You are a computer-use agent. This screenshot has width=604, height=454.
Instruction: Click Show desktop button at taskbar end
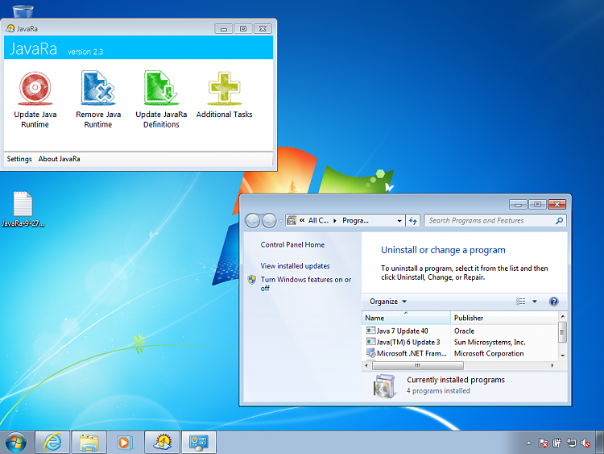pos(600,442)
